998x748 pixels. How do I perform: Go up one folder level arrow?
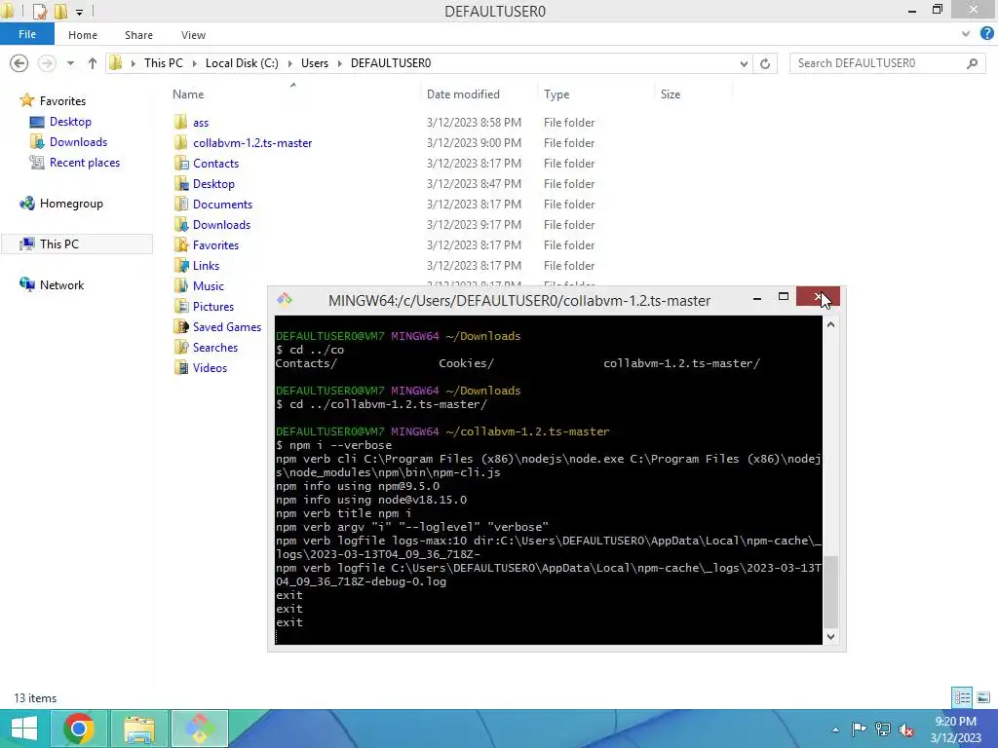tap(93, 63)
